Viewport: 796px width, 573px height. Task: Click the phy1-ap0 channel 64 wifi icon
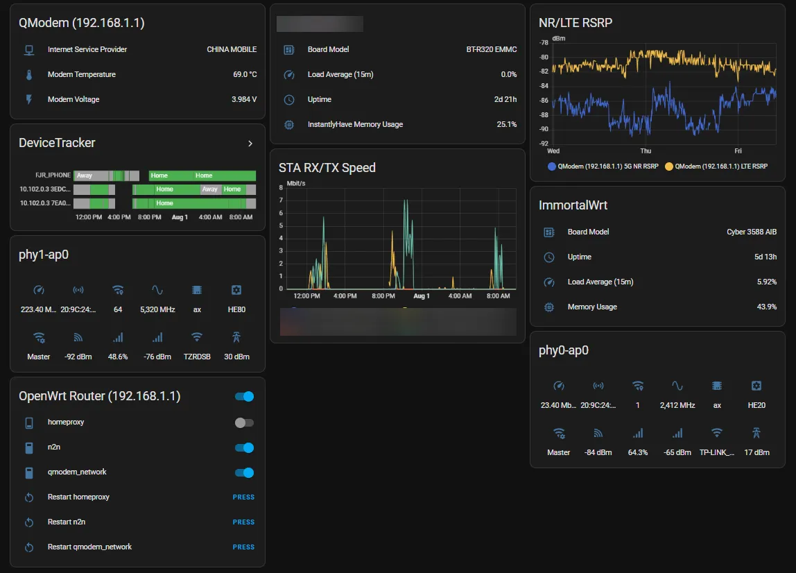(118, 290)
